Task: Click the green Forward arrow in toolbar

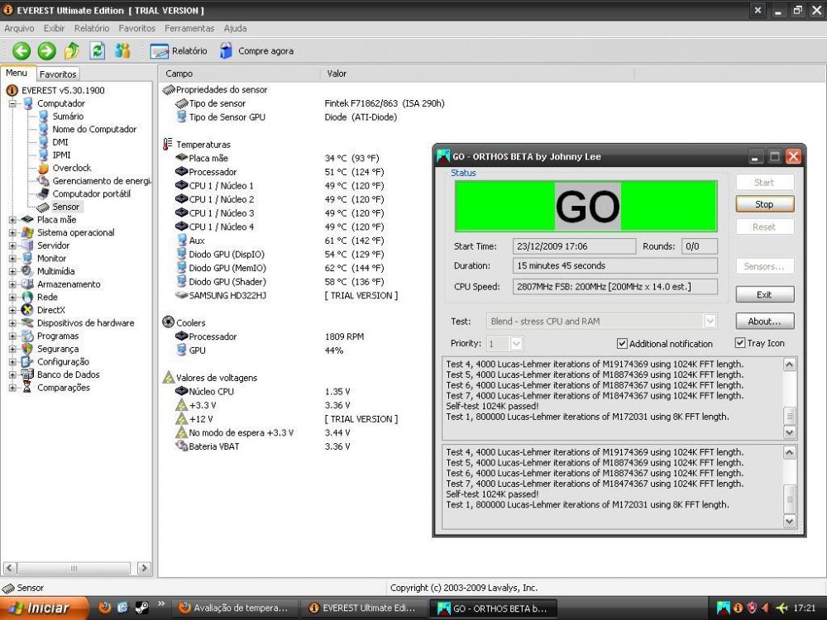Action: (x=46, y=51)
